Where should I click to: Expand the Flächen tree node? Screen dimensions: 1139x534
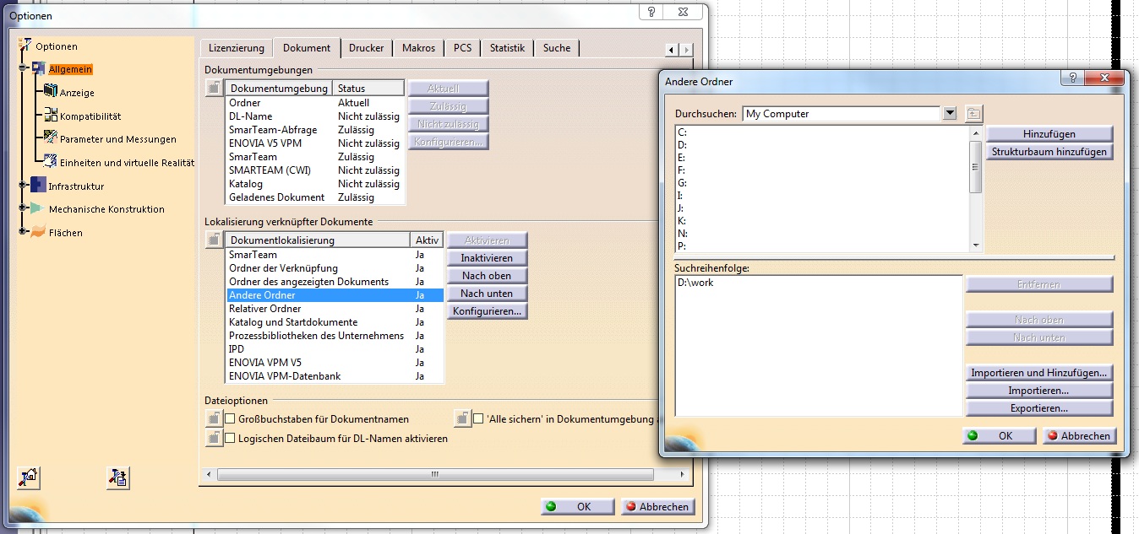click(23, 232)
